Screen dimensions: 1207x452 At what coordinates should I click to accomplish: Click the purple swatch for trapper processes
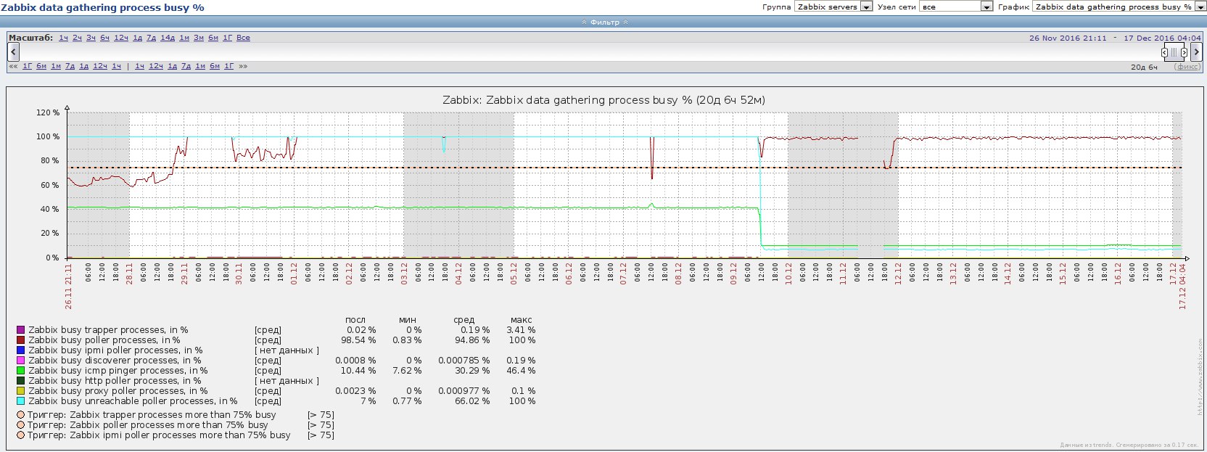click(21, 330)
